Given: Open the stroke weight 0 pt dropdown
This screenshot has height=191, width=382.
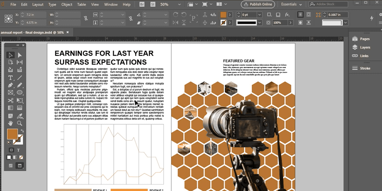Looking at the screenshot, I should click(259, 15).
